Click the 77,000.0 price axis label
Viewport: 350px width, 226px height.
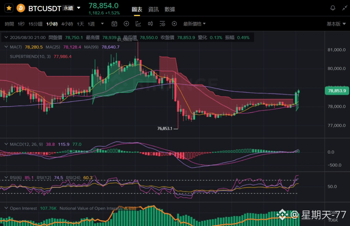pyautogui.click(x=336, y=125)
